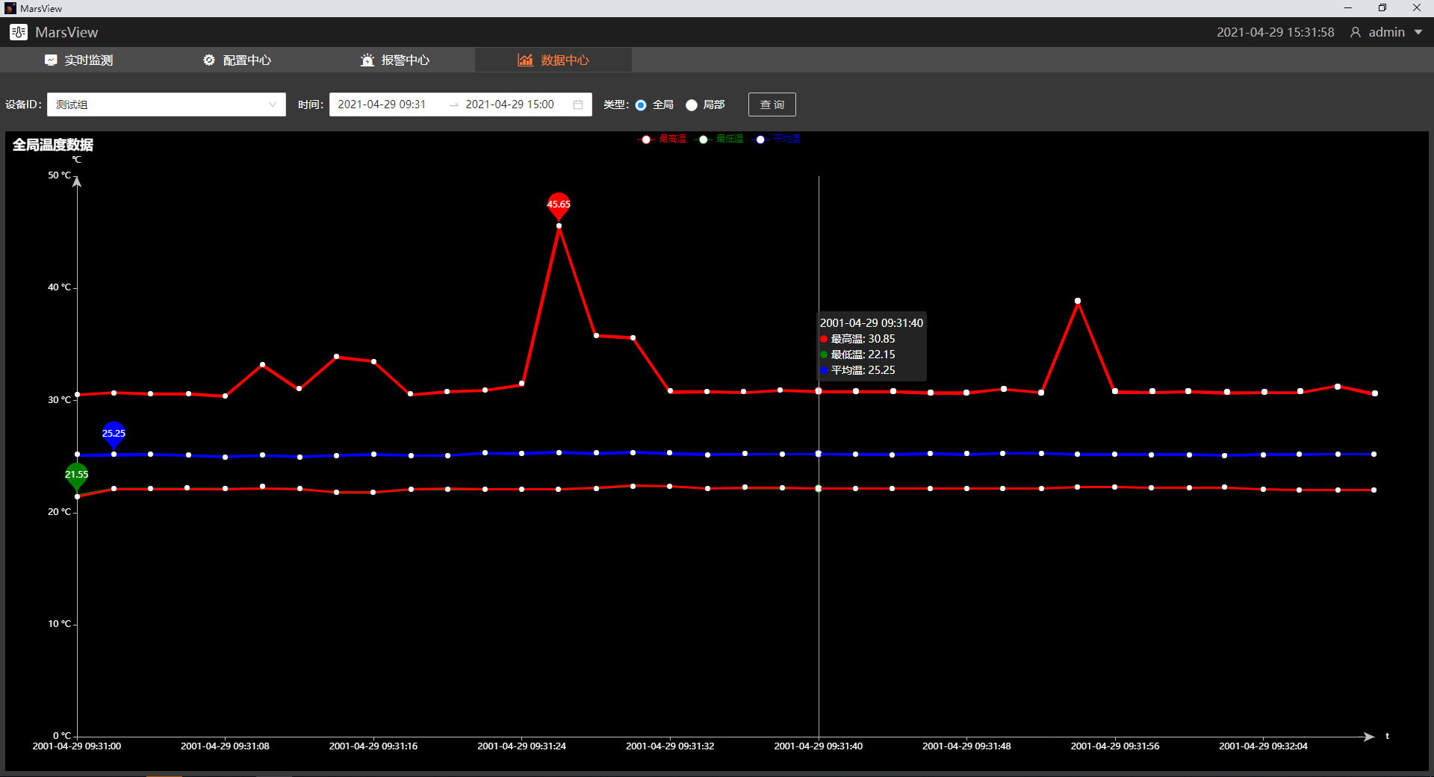Screen dimensions: 1434x777
Task: Click the MarsView logo icon
Action: pyautogui.click(x=19, y=32)
